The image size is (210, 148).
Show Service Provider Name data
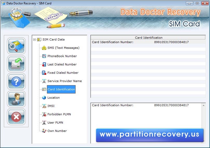click(x=65, y=81)
